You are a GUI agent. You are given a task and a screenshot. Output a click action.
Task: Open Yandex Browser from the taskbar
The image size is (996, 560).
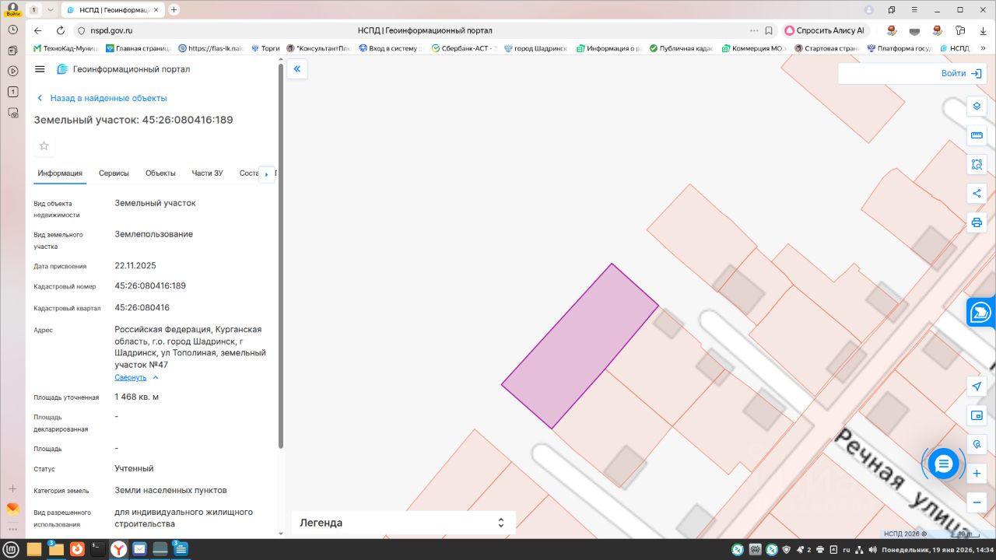pyautogui.click(x=118, y=549)
